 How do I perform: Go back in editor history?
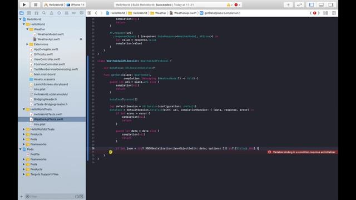click(96, 13)
